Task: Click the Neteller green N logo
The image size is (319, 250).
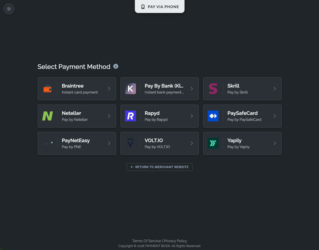Action: click(48, 116)
